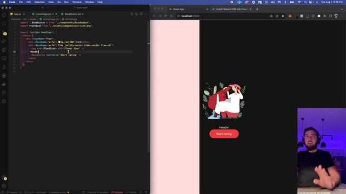346x194 pixels.
Task: Click the VS Code command center search box
Action: [81, 8]
